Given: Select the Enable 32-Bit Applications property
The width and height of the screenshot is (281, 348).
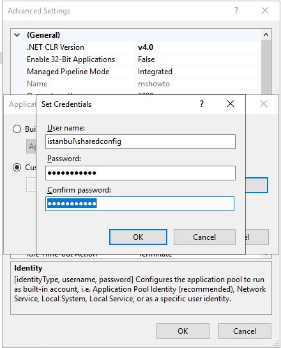Looking at the screenshot, I should [71, 59].
